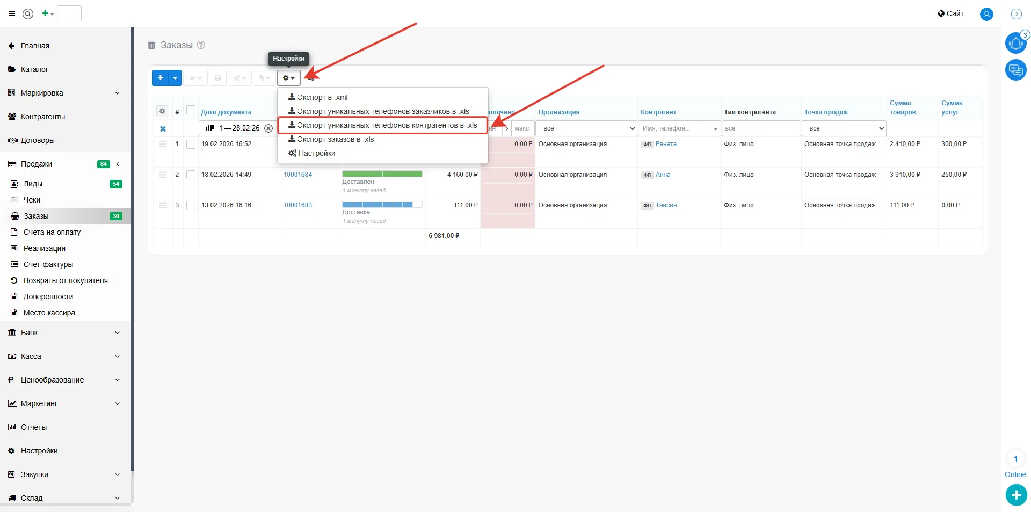Open the Организация filter dropdown
1031x512 pixels.
point(586,128)
